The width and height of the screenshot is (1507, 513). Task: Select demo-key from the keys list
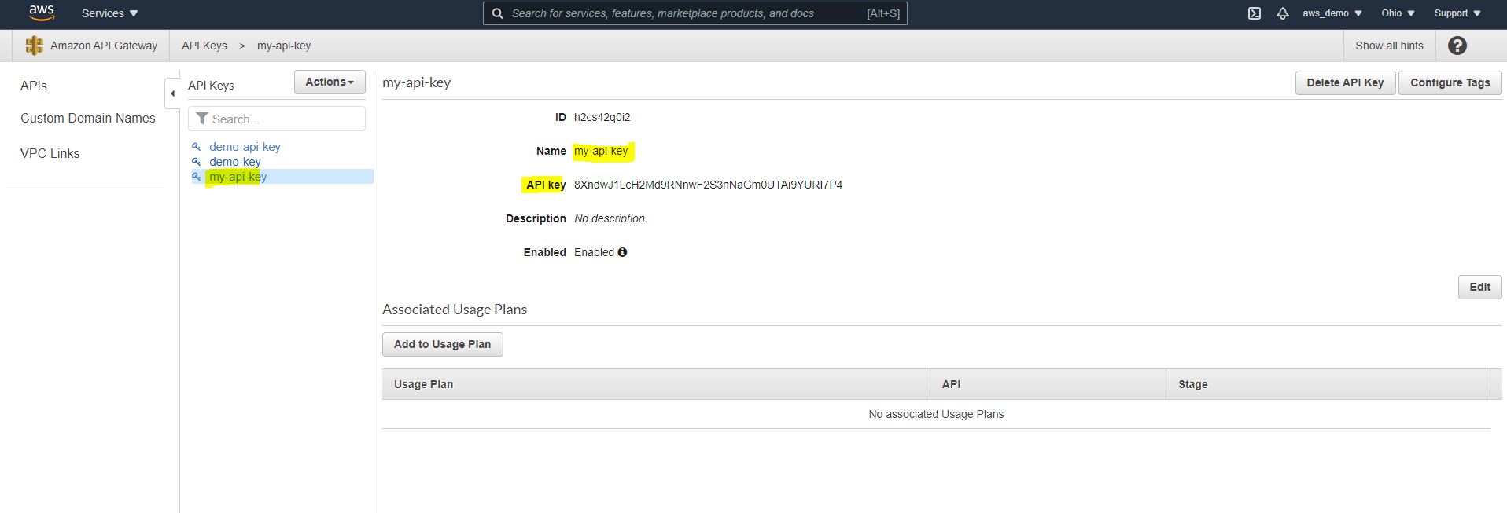point(234,162)
